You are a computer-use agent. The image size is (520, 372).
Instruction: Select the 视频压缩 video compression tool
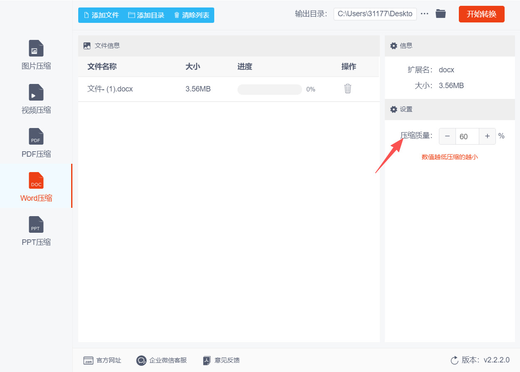pos(36,99)
